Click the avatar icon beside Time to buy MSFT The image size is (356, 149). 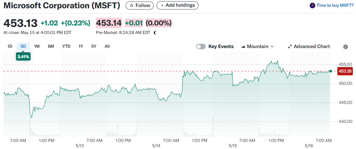point(312,6)
